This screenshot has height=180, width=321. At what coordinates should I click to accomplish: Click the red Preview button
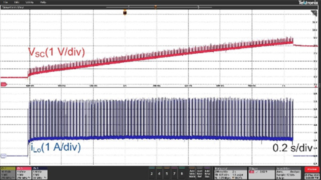pos(312,169)
